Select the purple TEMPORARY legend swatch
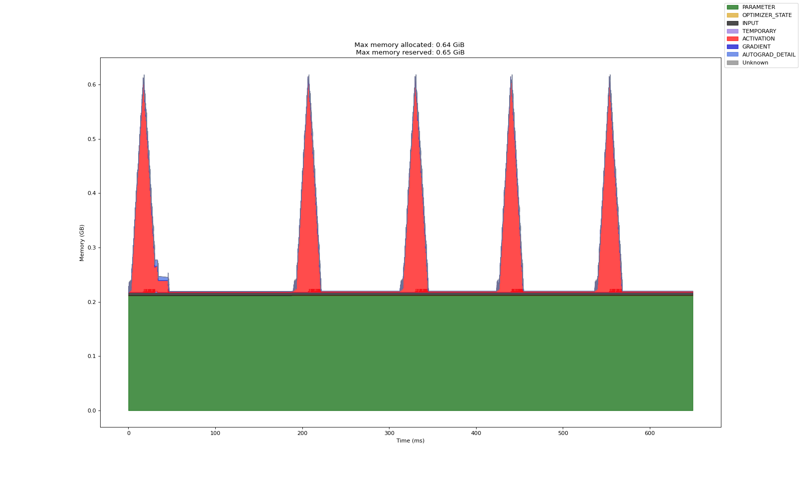The width and height of the screenshot is (801, 480). pyautogui.click(x=732, y=31)
